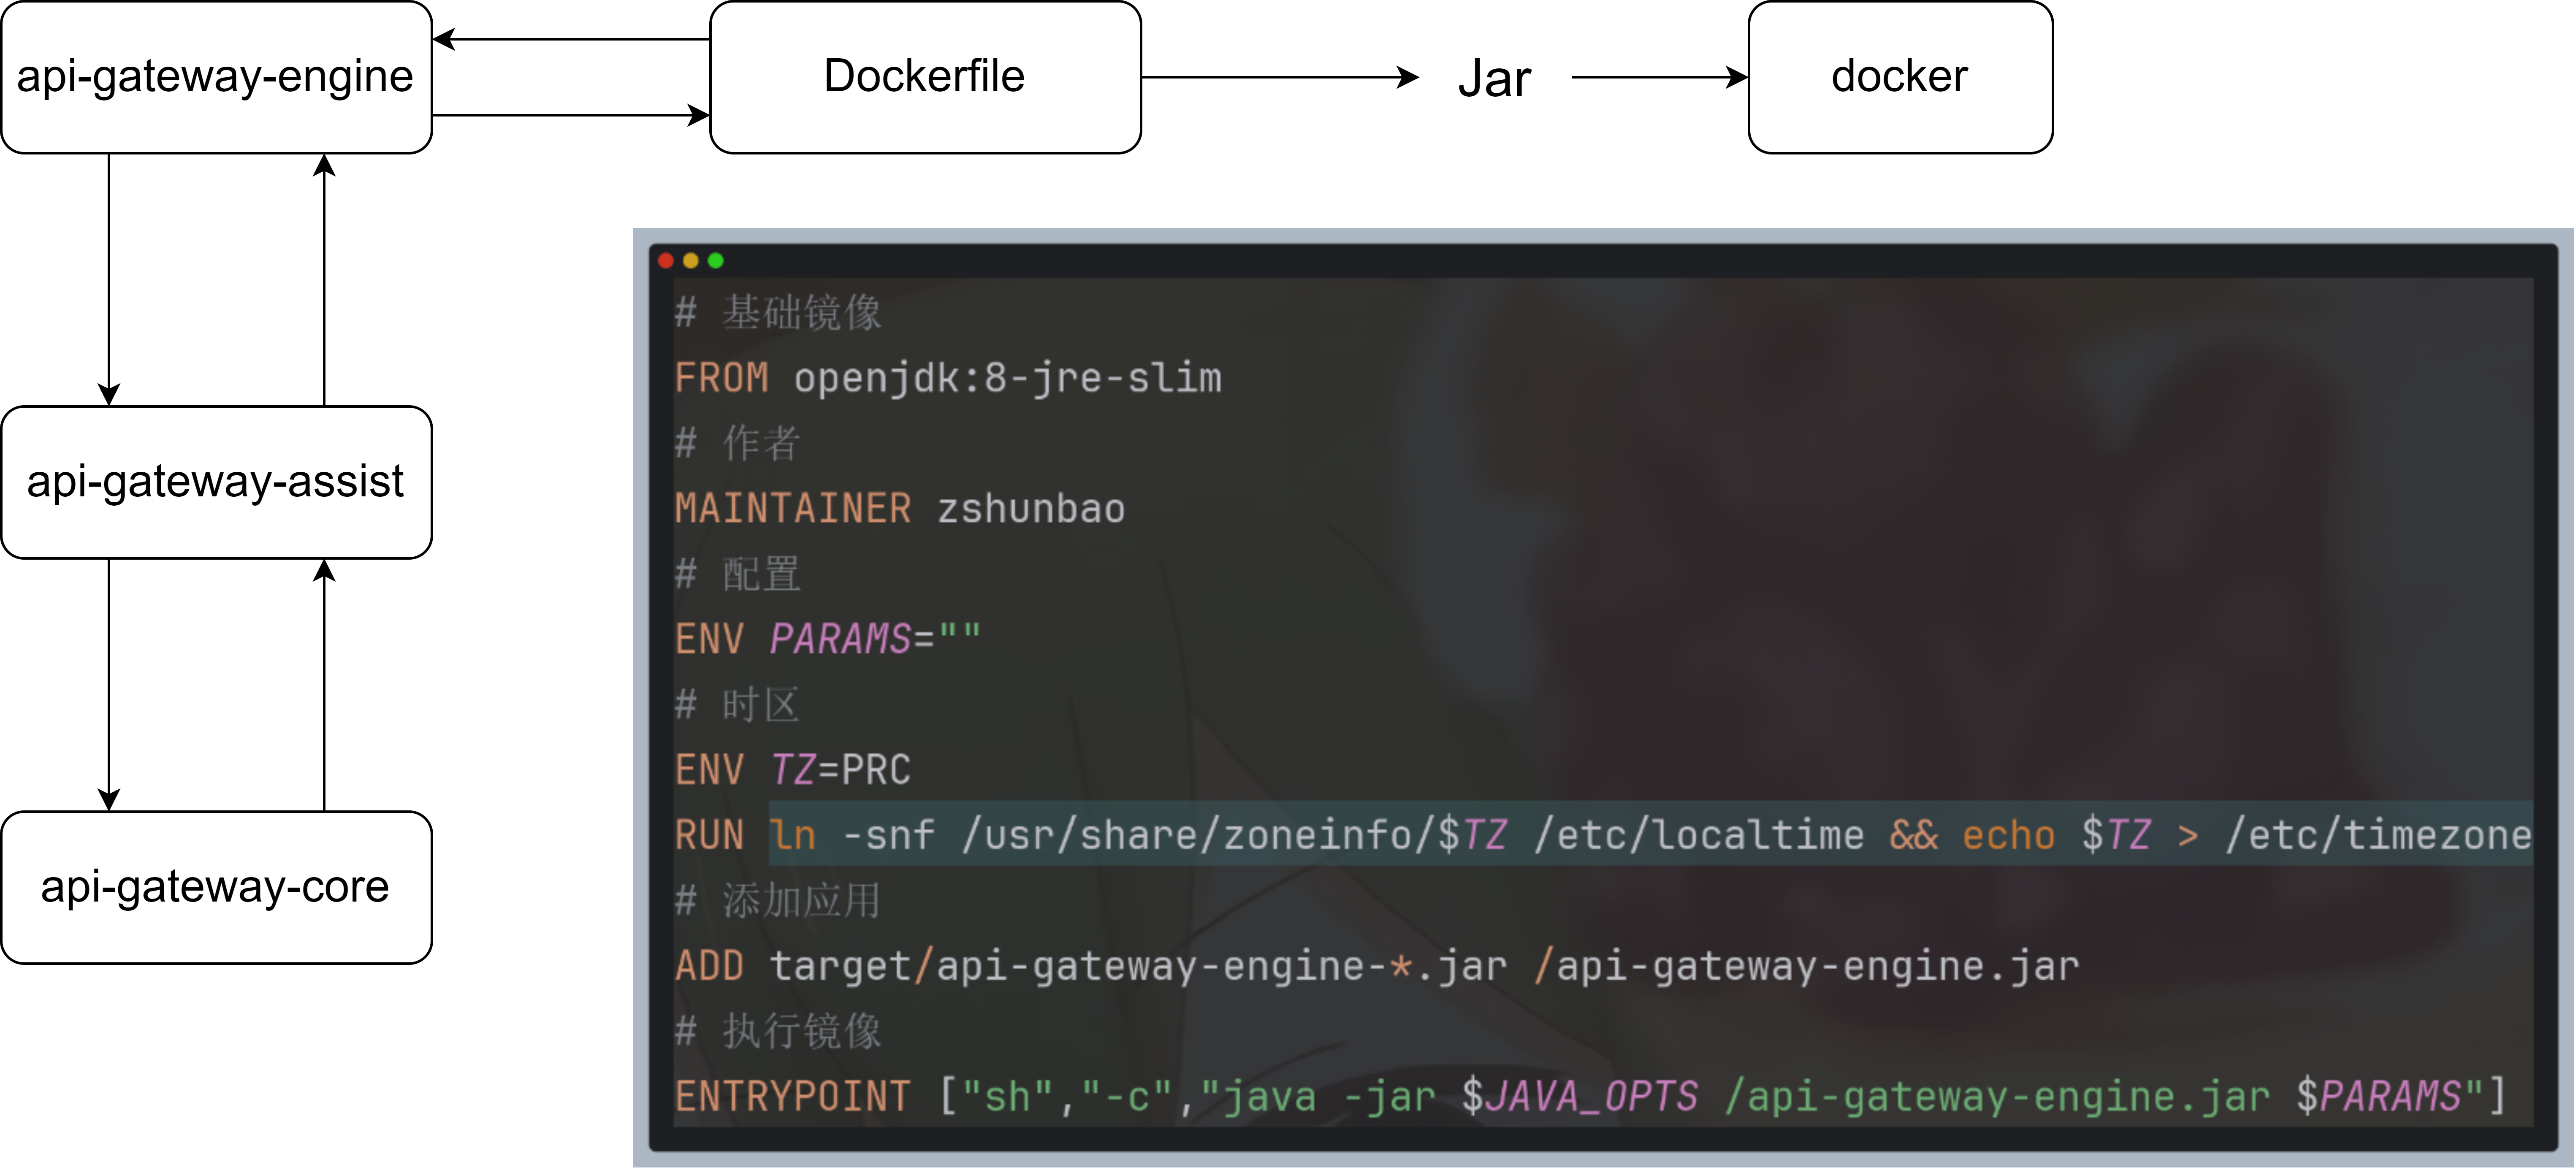The height and width of the screenshot is (1170, 2576).
Task: Click the ENV PARAMS line
Action: pyautogui.click(x=828, y=639)
